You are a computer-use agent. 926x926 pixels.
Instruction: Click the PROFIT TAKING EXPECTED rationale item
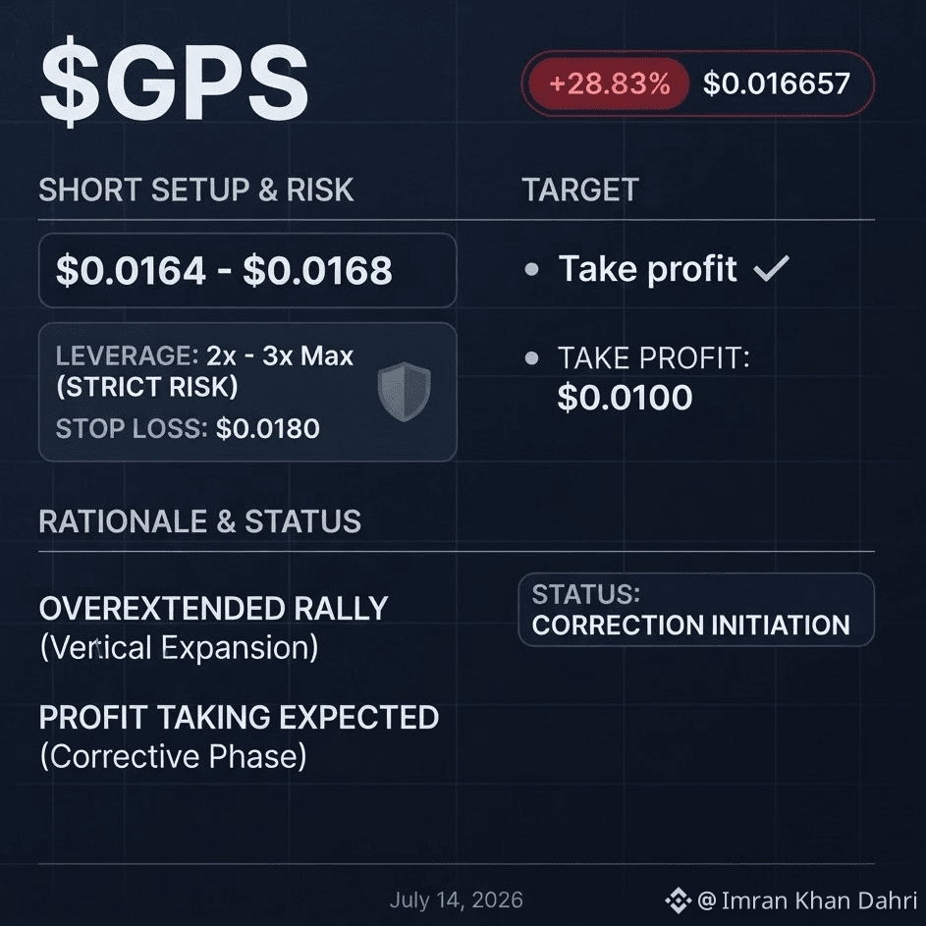click(239, 736)
